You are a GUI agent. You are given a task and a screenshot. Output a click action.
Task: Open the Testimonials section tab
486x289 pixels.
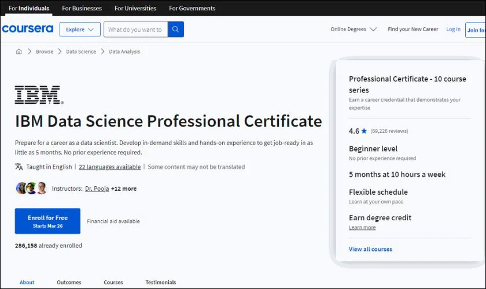pyautogui.click(x=161, y=282)
